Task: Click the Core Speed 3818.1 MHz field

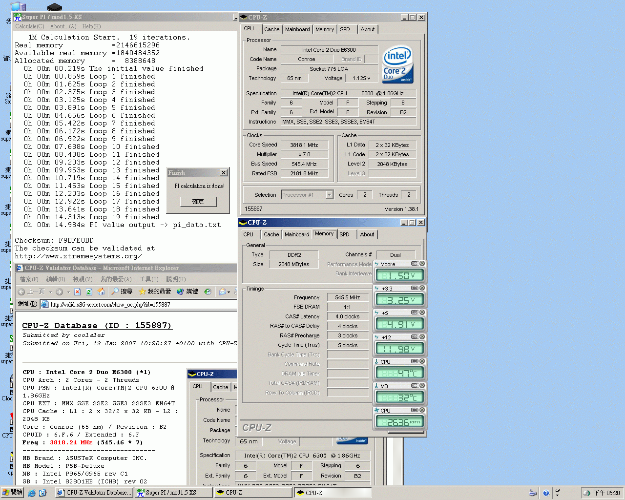Action: [x=304, y=145]
